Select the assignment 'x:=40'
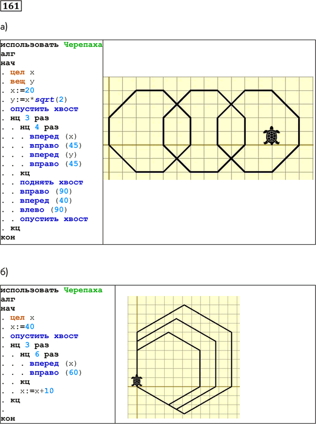This screenshot has width=316, height=424. tap(22, 327)
